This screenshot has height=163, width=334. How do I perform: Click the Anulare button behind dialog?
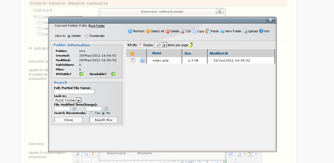click(145, 153)
